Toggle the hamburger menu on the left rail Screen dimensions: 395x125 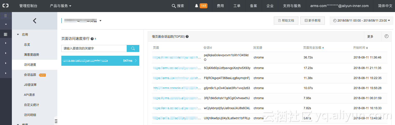point(6,16)
